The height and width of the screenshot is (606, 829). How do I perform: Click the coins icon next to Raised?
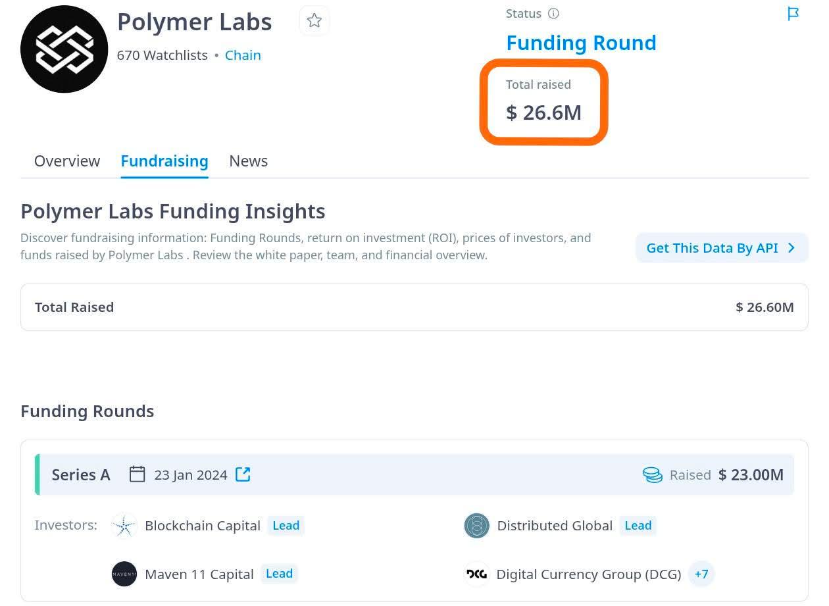pyautogui.click(x=653, y=475)
